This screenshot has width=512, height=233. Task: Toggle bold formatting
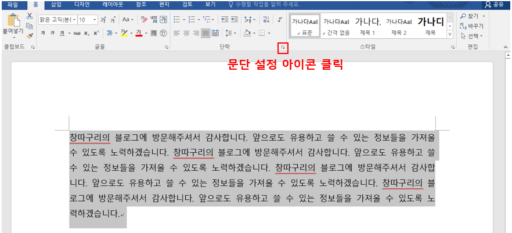point(43,33)
